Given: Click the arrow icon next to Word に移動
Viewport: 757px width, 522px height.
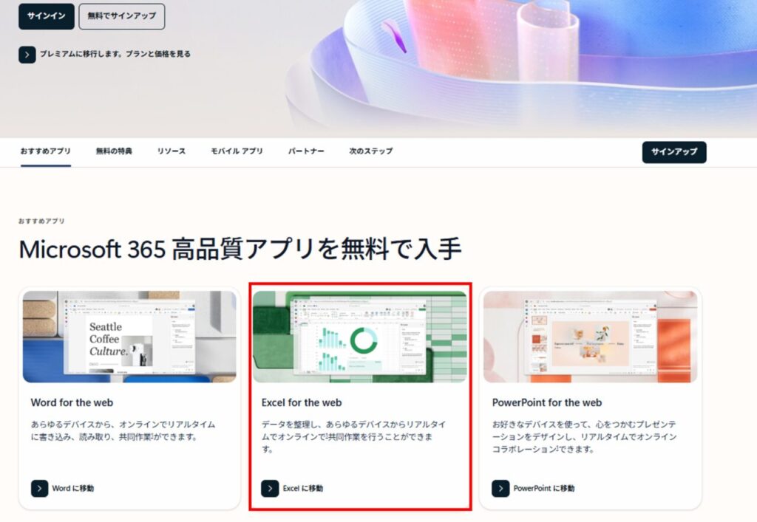Looking at the screenshot, I should (x=40, y=488).
